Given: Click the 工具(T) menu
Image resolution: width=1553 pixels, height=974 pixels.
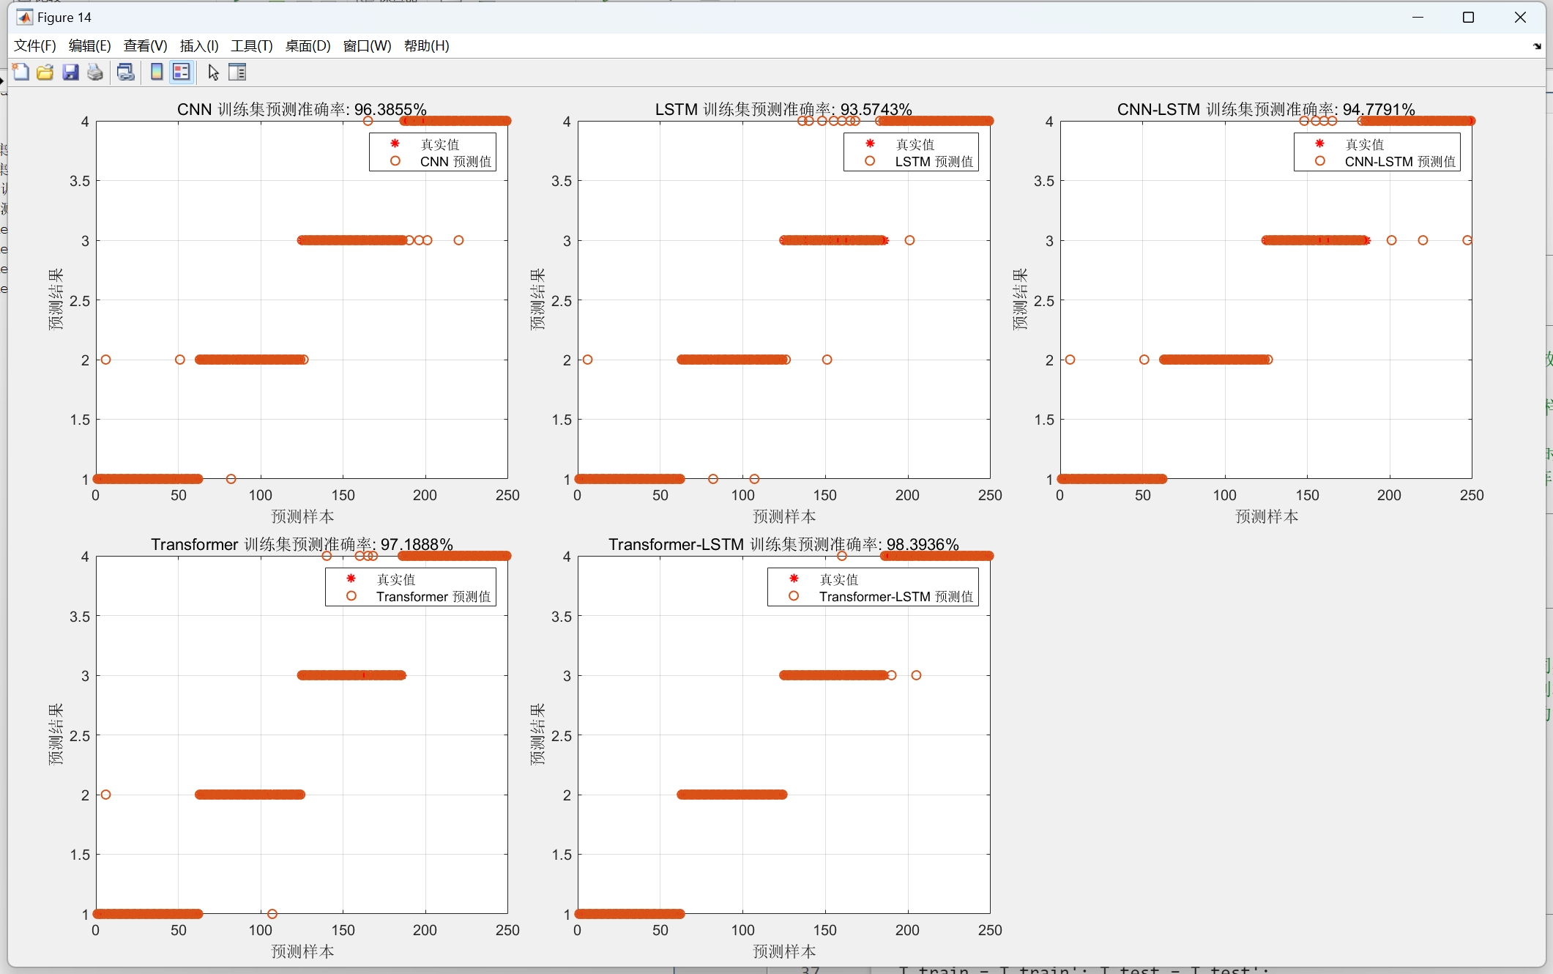Looking at the screenshot, I should 251,45.
